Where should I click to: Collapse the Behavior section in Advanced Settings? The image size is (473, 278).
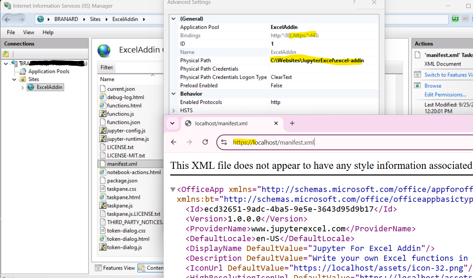(x=173, y=94)
